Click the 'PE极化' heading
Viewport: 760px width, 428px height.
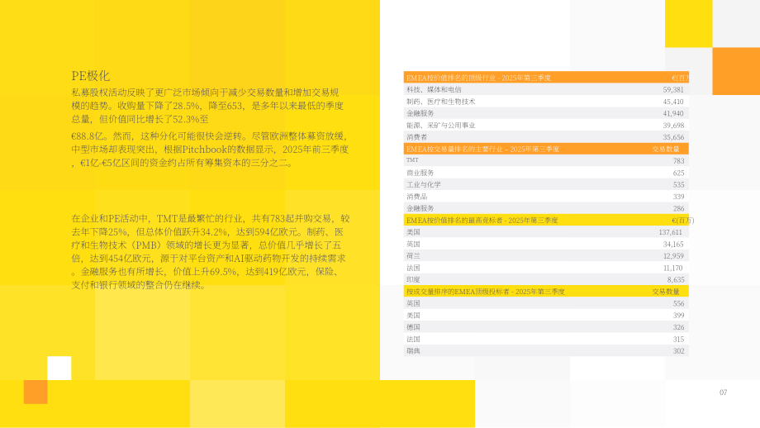[x=91, y=76]
